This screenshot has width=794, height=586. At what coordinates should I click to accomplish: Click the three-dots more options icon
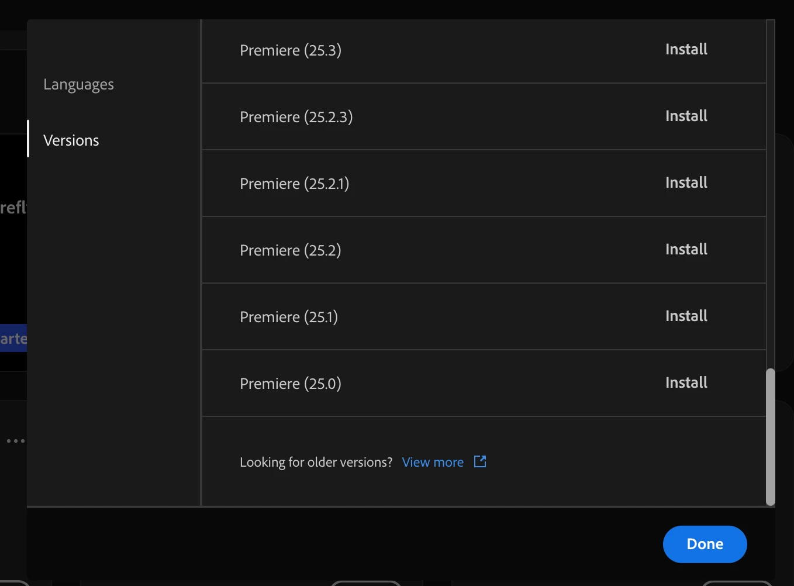(16, 441)
